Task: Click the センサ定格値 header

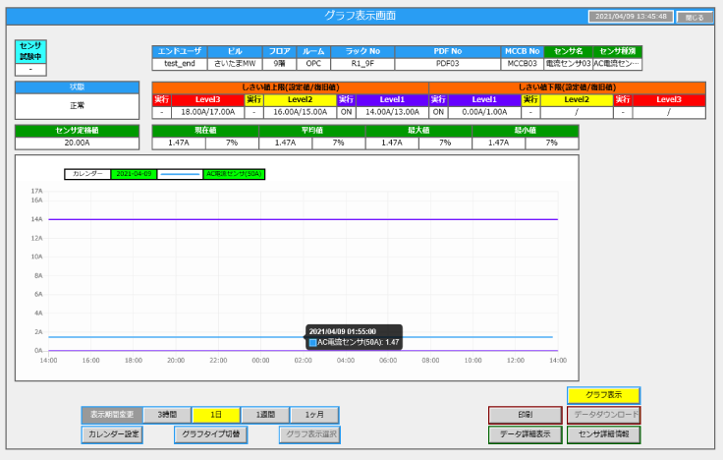Action: point(77,131)
